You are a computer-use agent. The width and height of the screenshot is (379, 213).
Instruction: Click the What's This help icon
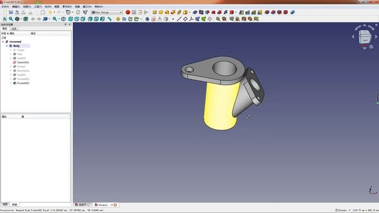coord(85,12)
